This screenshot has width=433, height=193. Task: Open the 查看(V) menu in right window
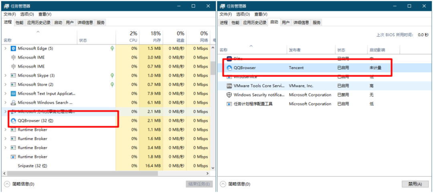[261, 14]
